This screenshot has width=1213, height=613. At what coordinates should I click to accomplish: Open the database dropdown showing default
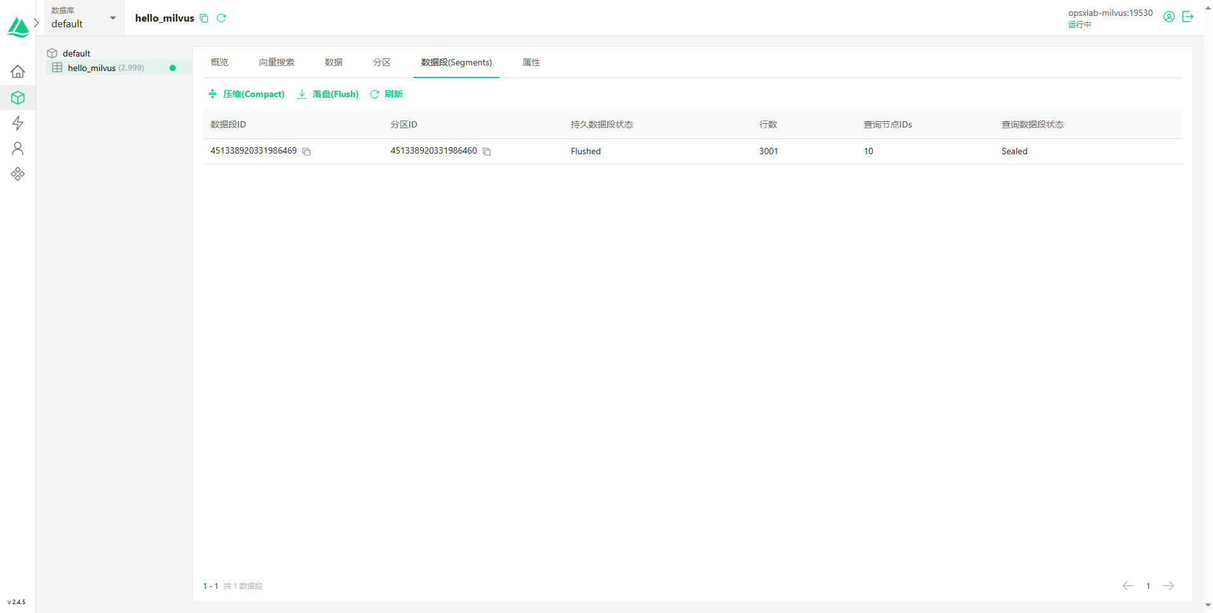[x=84, y=18]
